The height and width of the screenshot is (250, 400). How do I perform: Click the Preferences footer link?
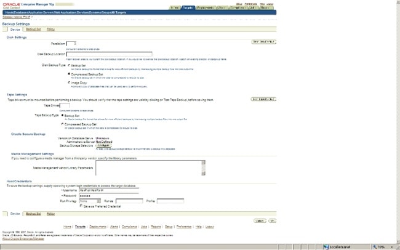click(x=184, y=227)
